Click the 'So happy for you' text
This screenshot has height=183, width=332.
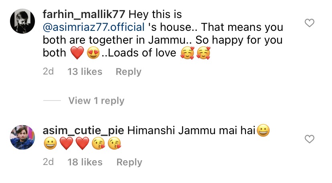(239, 40)
